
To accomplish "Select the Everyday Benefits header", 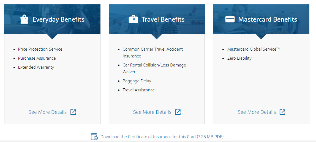I will click(58, 19).
